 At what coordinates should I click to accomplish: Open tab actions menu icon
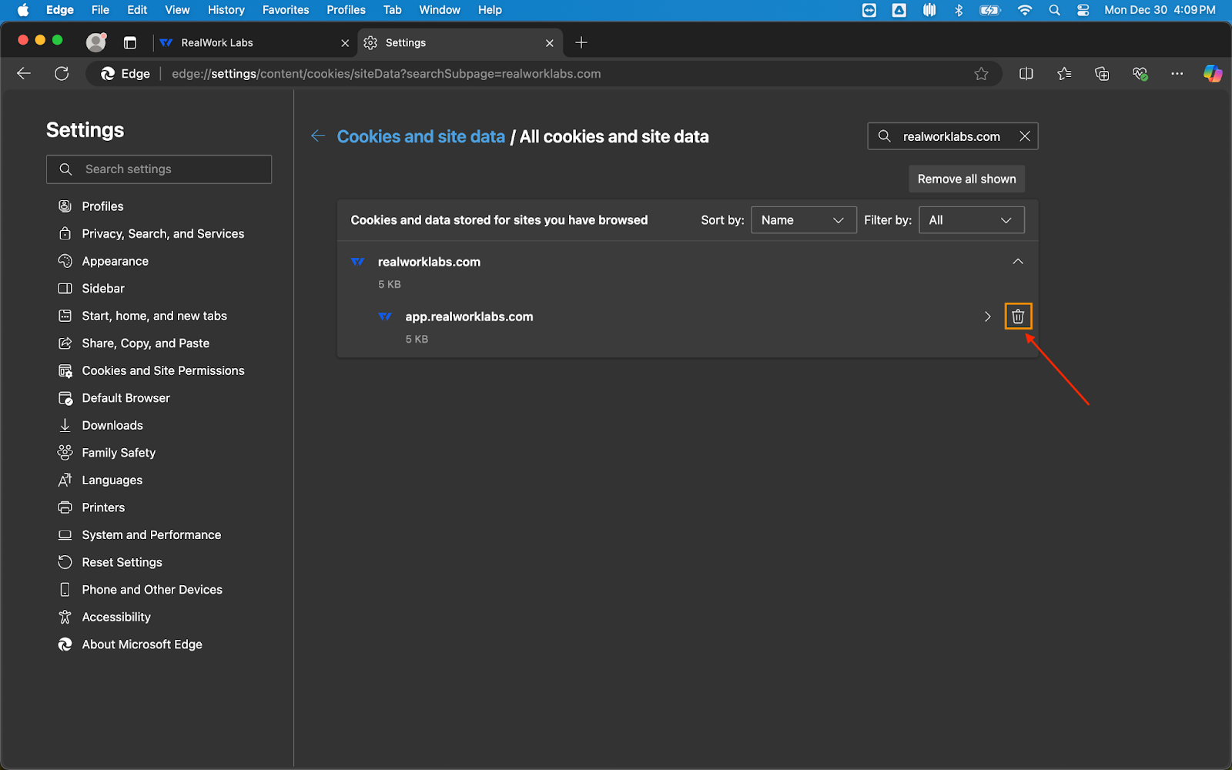(130, 43)
